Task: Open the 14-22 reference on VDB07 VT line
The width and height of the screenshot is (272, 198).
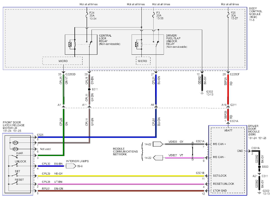Action: coord(158,158)
